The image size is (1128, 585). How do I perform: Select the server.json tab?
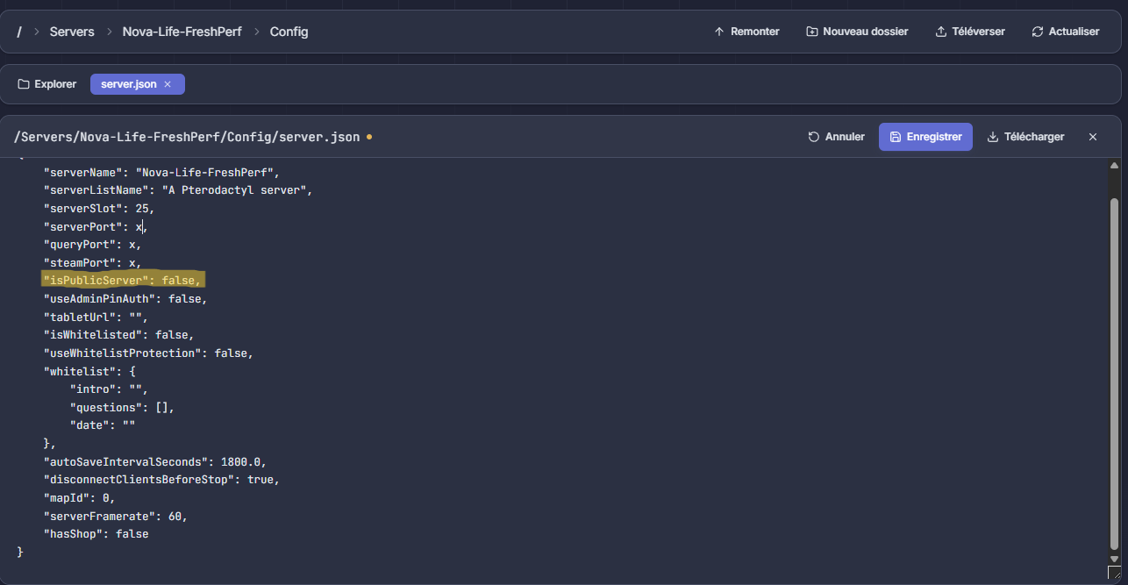129,84
